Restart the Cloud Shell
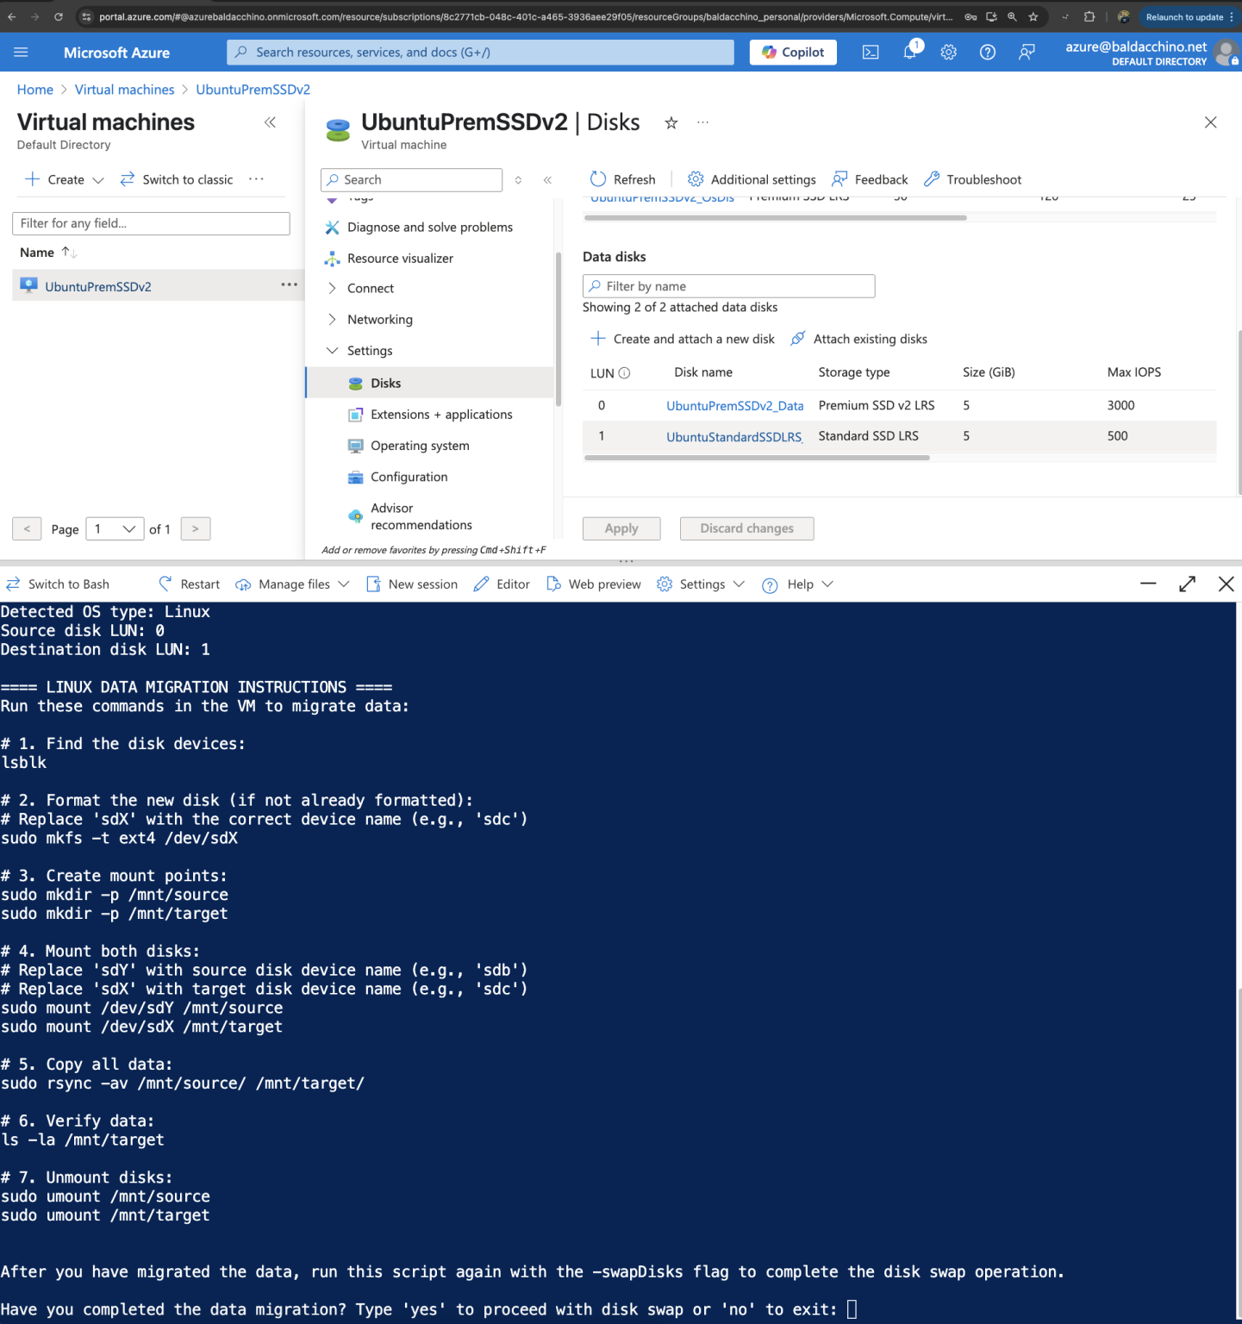Screen dimensions: 1242x1324 click(x=188, y=584)
